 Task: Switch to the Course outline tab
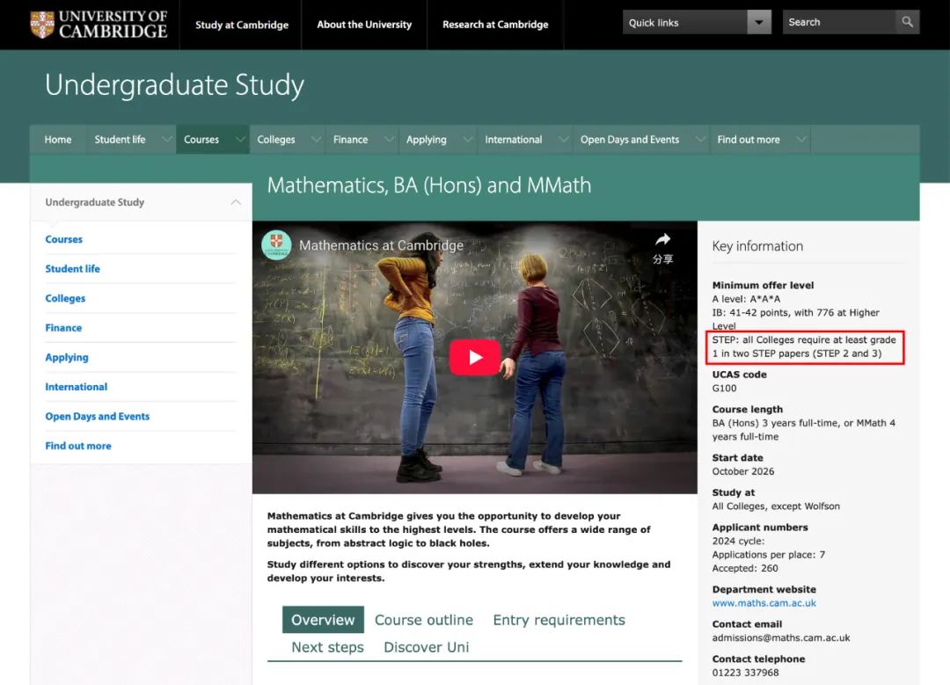[423, 620]
